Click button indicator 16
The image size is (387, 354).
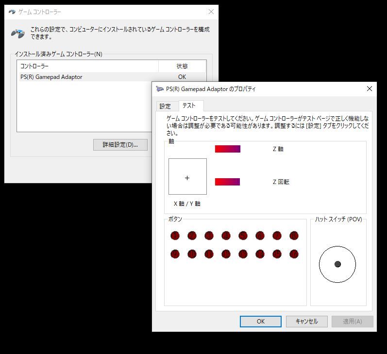click(x=294, y=254)
